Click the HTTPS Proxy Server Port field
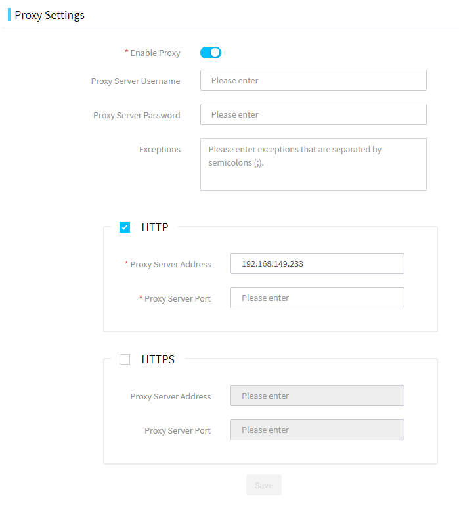 (317, 430)
